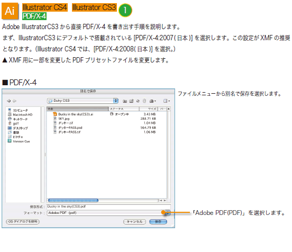The height and width of the screenshot is (252, 292).
Task: Sort by the ステータス column header
Action: (124, 109)
